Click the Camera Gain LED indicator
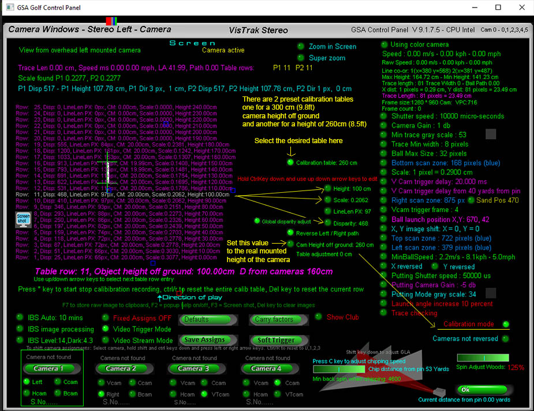This screenshot has height=411, width=534. click(x=384, y=125)
